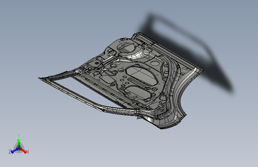This screenshot has width=258, height=167.
Task: Select the car door panel 3D model
Action: point(121,81)
